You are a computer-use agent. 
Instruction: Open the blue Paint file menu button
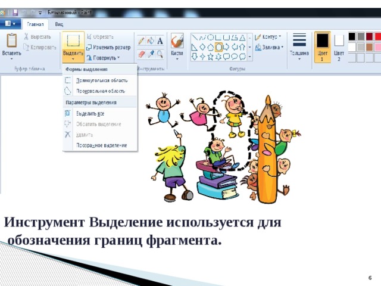coord(10,24)
